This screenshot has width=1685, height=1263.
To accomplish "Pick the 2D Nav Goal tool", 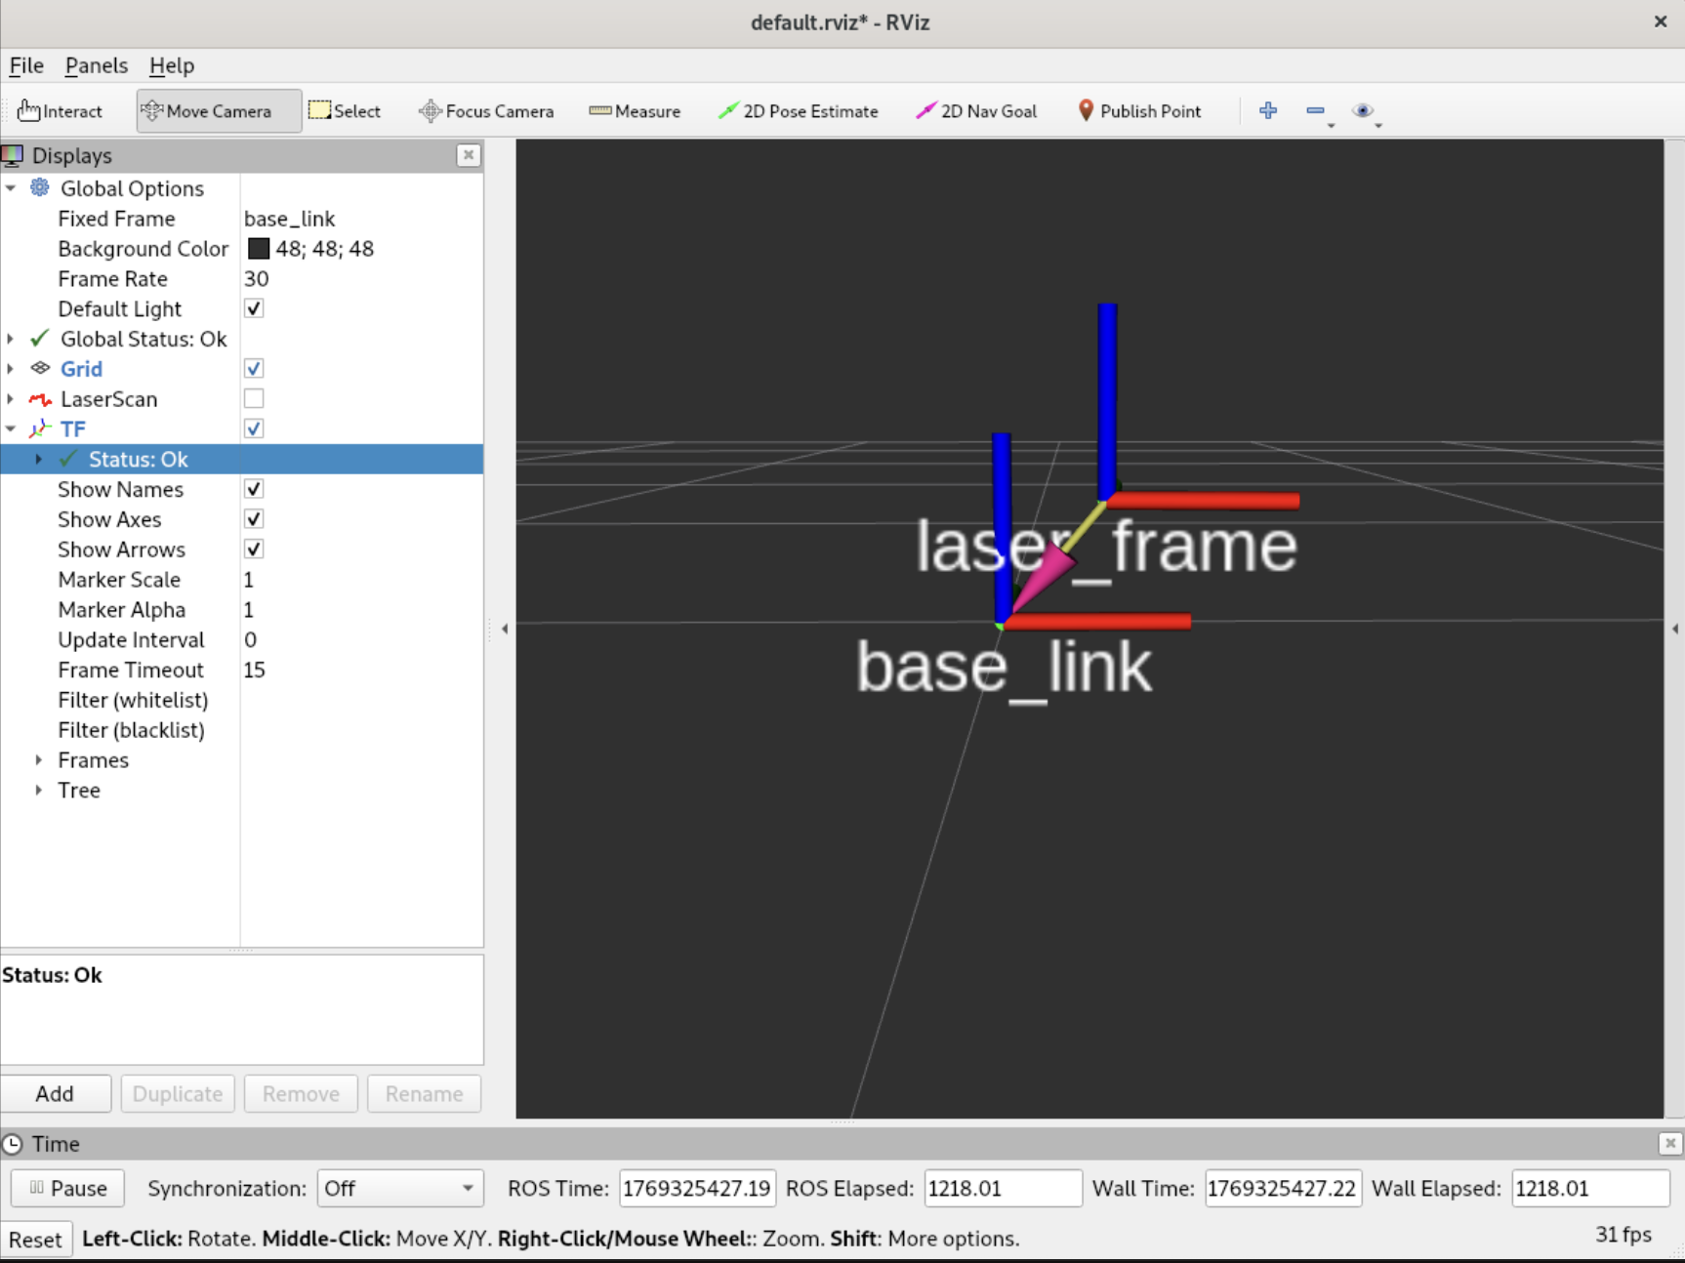I will pyautogui.click(x=976, y=111).
